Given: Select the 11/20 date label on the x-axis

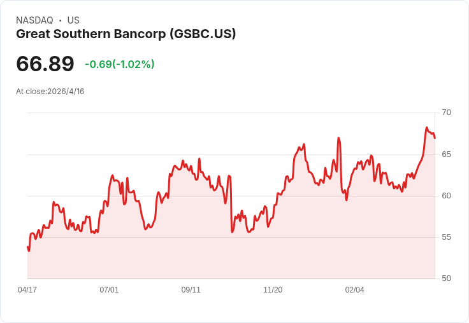Looking at the screenshot, I should tap(273, 290).
